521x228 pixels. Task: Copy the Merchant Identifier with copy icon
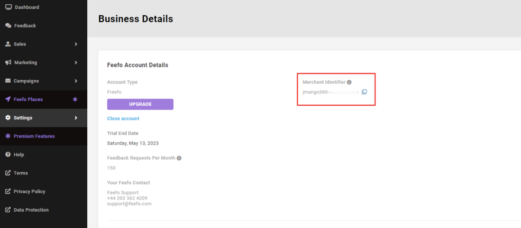[x=364, y=91]
